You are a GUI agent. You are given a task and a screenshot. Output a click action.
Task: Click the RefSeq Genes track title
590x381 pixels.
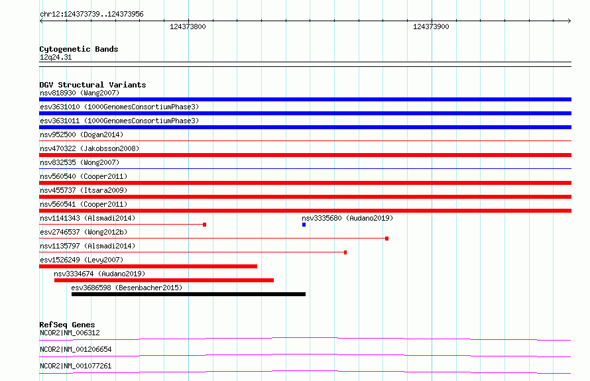click(68, 325)
